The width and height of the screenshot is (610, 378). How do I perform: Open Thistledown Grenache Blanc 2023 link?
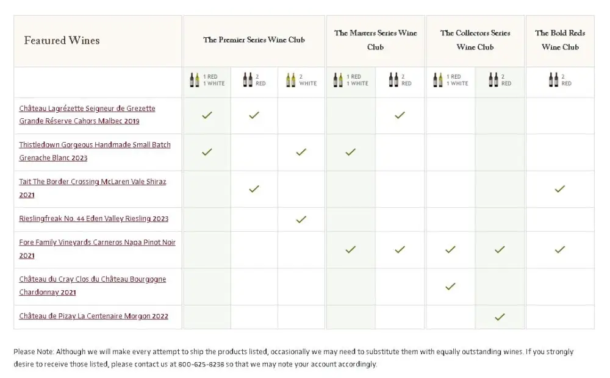click(95, 151)
